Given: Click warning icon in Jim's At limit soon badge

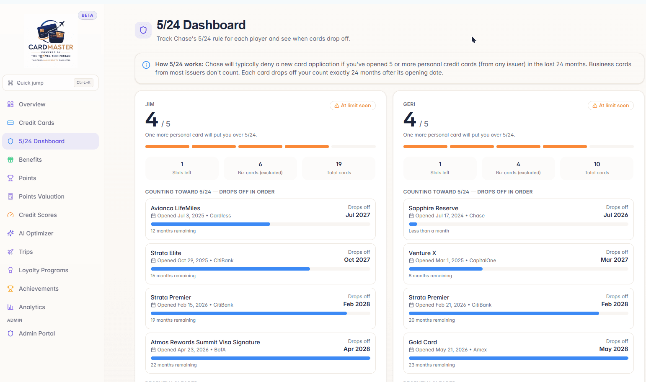Looking at the screenshot, I should pos(337,106).
